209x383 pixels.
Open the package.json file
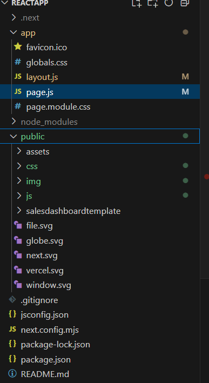click(x=46, y=360)
